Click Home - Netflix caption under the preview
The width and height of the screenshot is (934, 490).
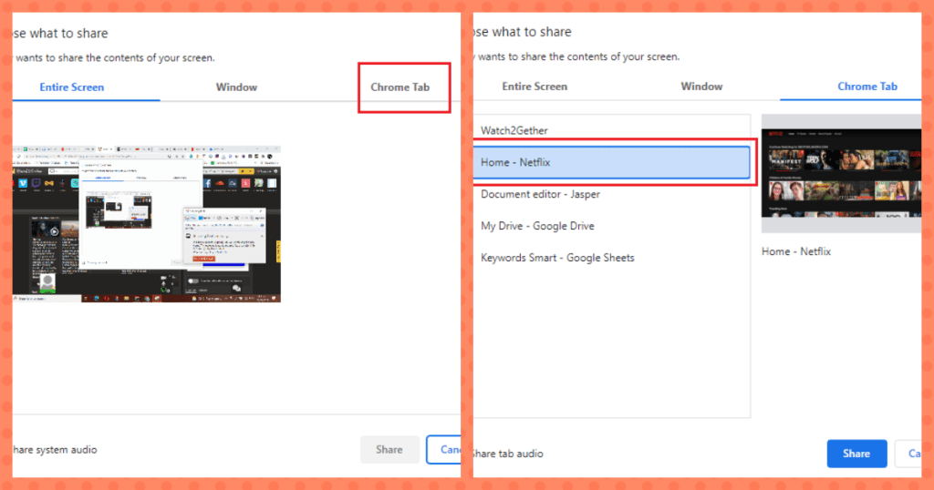tap(796, 251)
